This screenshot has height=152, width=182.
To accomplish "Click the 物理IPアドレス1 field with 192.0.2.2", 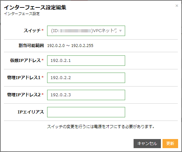I will click(x=86, y=78).
